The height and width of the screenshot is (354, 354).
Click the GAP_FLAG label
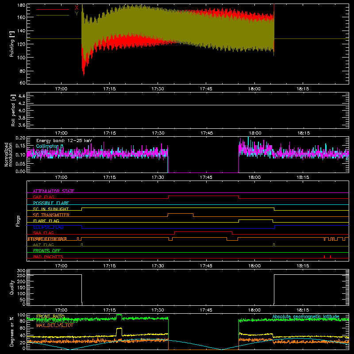pyautogui.click(x=43, y=197)
